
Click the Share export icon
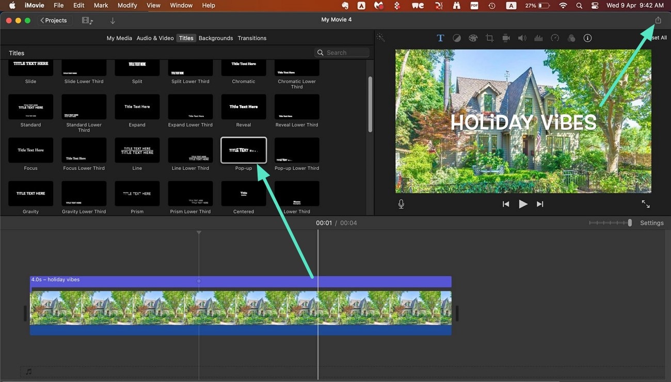[658, 20]
